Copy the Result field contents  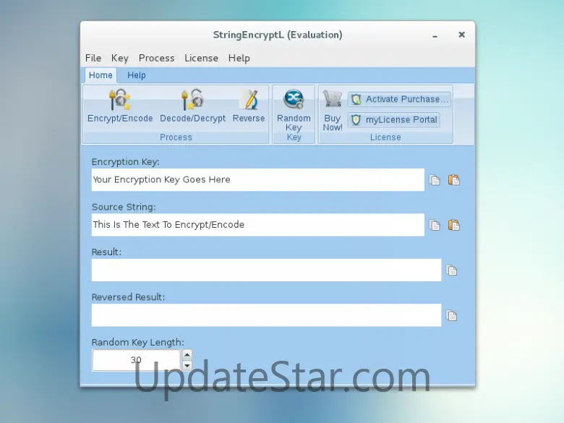451,270
